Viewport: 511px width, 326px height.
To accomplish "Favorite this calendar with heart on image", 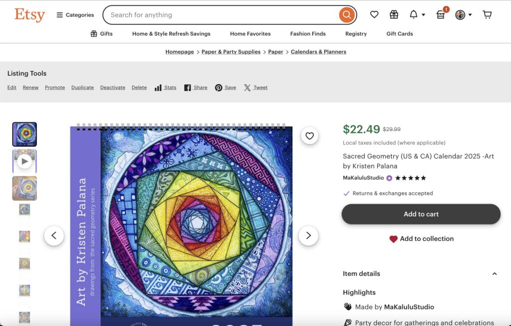I will pos(310,135).
